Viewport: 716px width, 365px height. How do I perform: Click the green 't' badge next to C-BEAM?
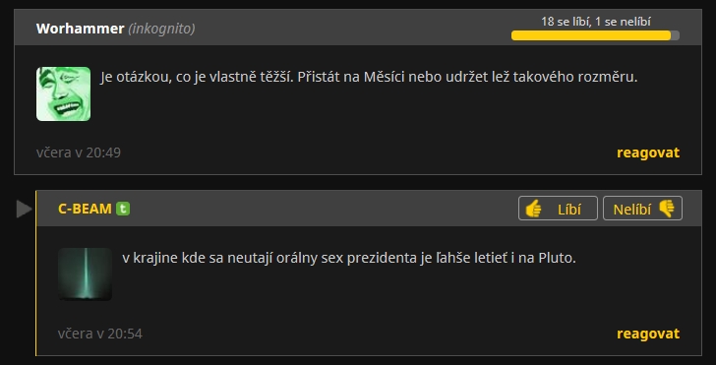coord(123,209)
